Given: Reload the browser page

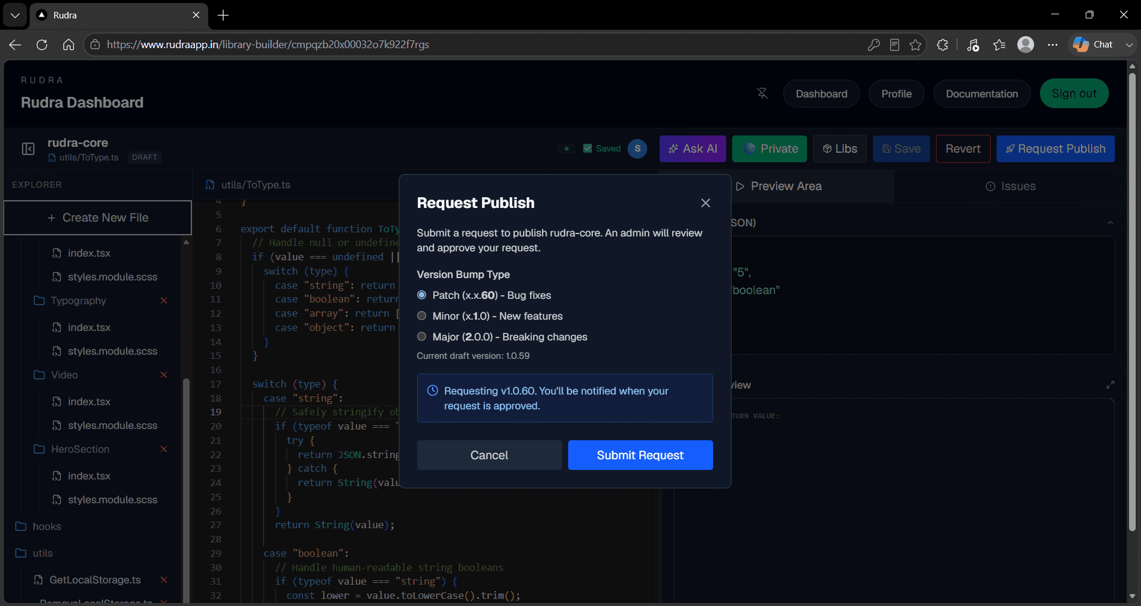Looking at the screenshot, I should [x=42, y=45].
